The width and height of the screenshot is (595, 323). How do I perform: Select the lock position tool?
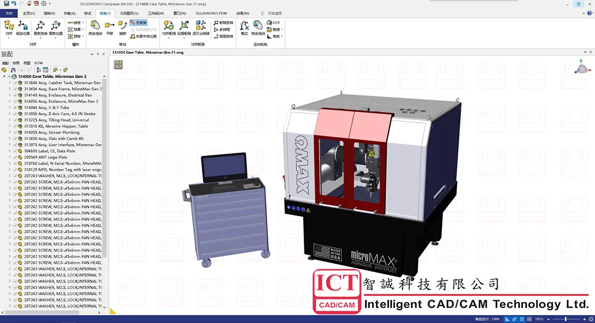point(23,28)
